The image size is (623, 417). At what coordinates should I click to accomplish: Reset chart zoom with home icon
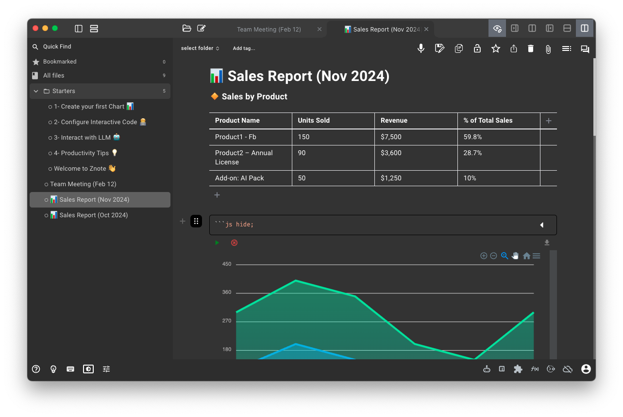(526, 256)
